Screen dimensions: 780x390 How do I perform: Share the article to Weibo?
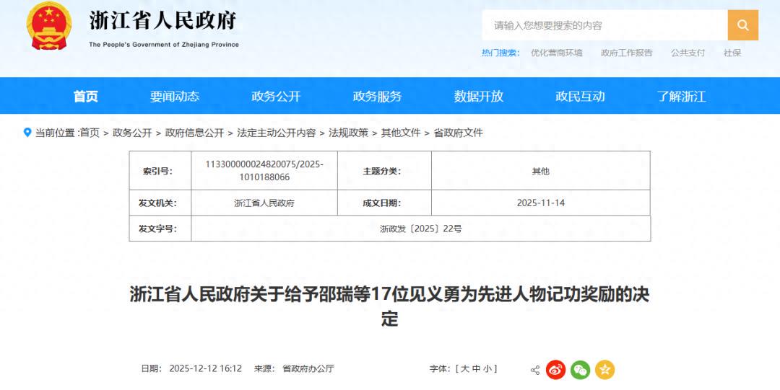[x=555, y=370]
